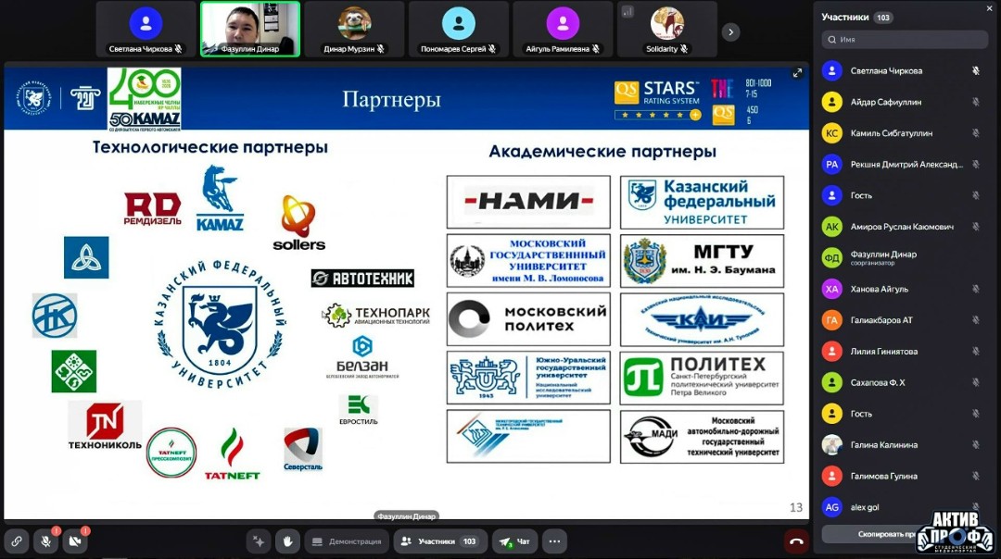Turn on your camera
Screen dimensions: 1001x559
pos(76,541)
